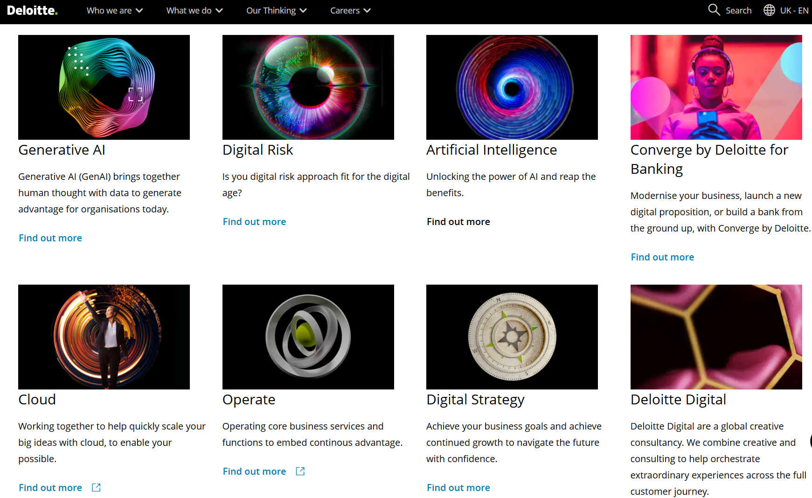Open the Careers dropdown menu
The image size is (812, 498).
[x=350, y=10]
